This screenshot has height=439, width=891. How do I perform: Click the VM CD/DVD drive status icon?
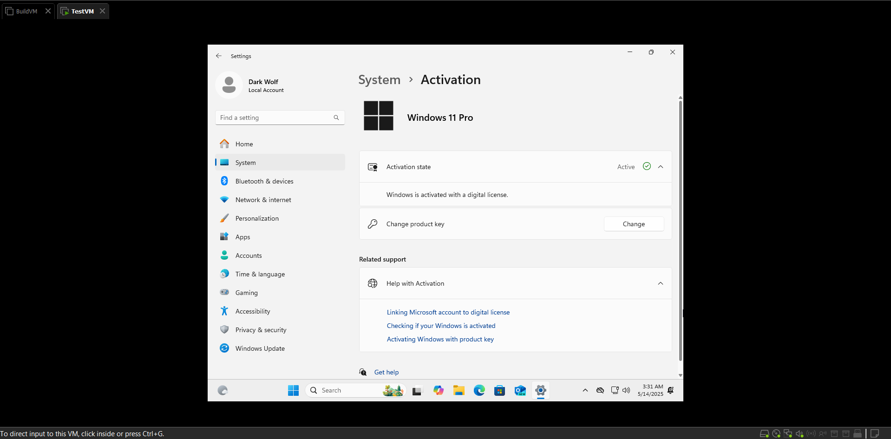776,434
